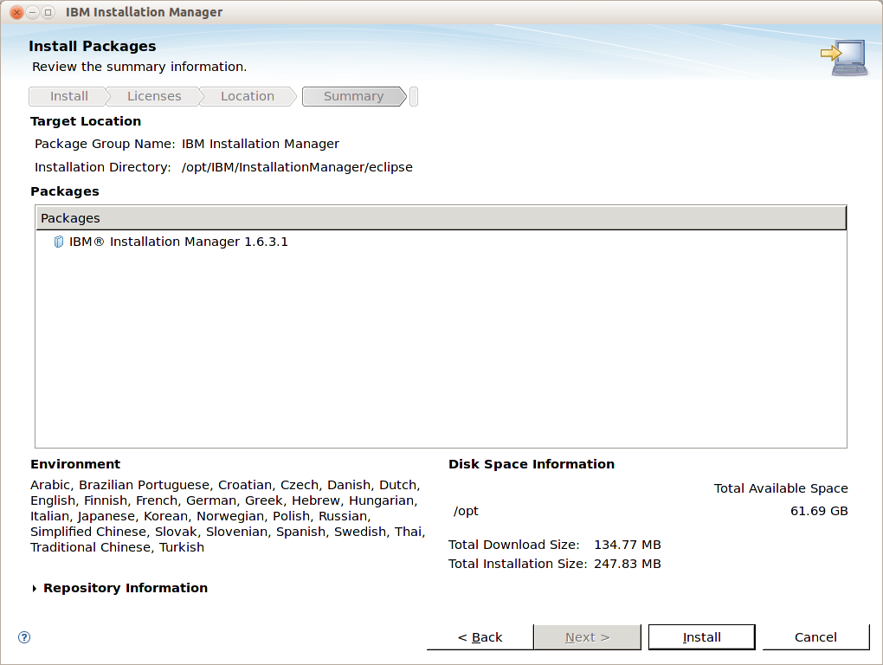This screenshot has width=883, height=665.
Task: Click the greyed-out Next button
Action: (x=587, y=637)
